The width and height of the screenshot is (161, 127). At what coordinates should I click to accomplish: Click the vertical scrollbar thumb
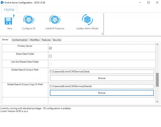tap(157, 80)
